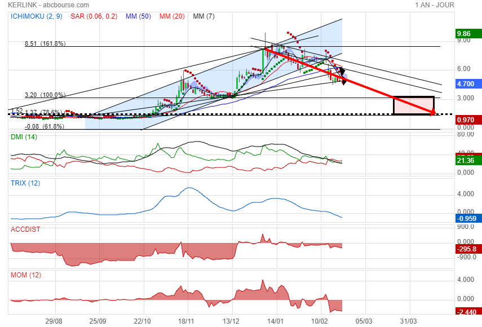The height and width of the screenshot is (327, 482).
Task: Select the 4.000 value on TRIX axis
Action: click(x=466, y=194)
